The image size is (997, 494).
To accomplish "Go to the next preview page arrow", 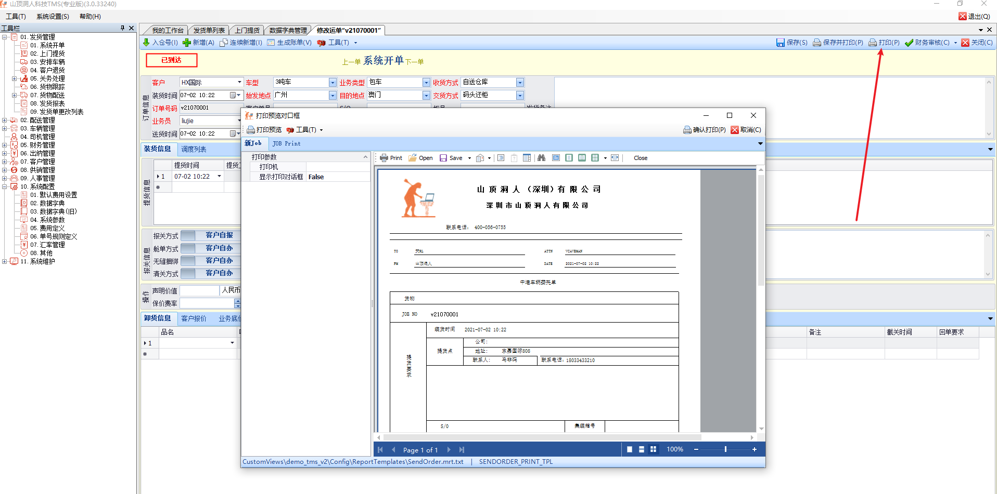I will pos(449,450).
